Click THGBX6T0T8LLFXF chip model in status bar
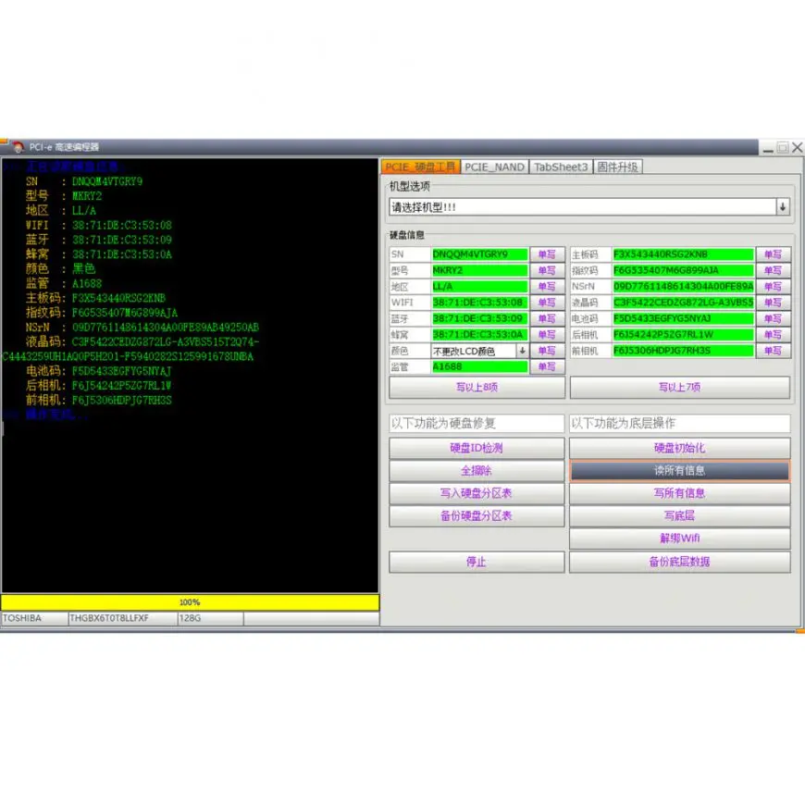The width and height of the screenshot is (805, 805). [109, 618]
